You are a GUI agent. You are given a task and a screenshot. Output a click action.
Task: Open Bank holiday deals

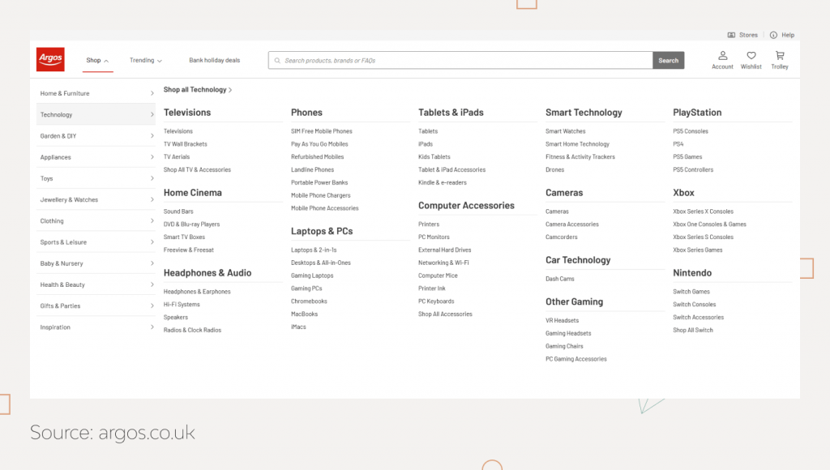click(x=215, y=60)
